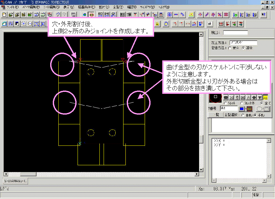Select the タレット外 radio button

(242, 103)
